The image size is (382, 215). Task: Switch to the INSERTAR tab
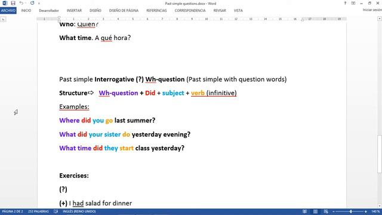(74, 11)
